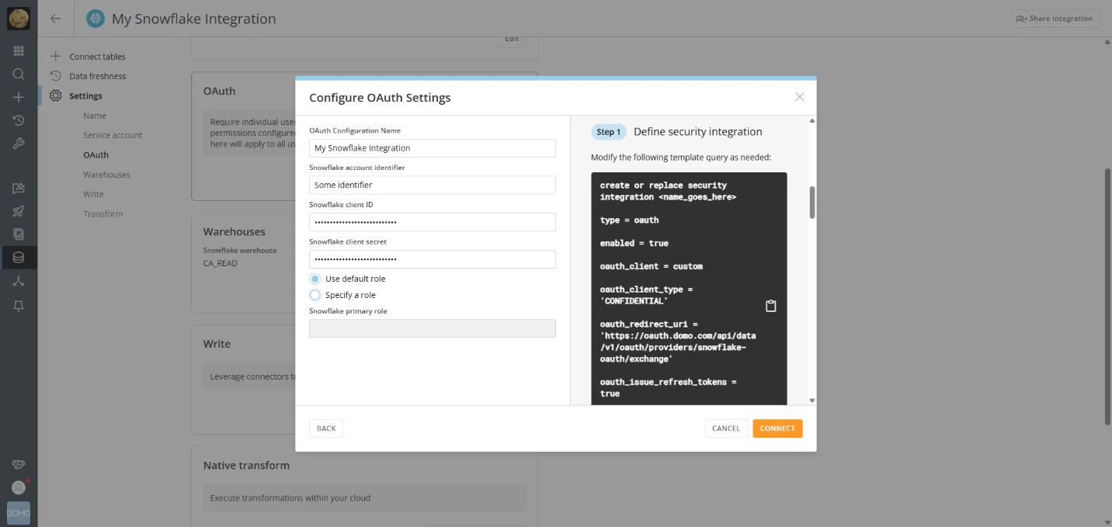Open Connect tables in left panel
Screen dimensions: 1112x527
coord(97,57)
